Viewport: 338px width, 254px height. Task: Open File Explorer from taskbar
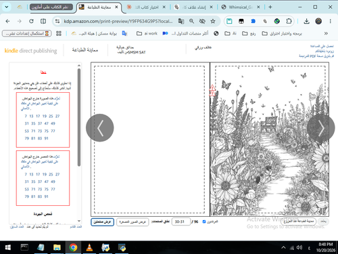(x=57, y=248)
